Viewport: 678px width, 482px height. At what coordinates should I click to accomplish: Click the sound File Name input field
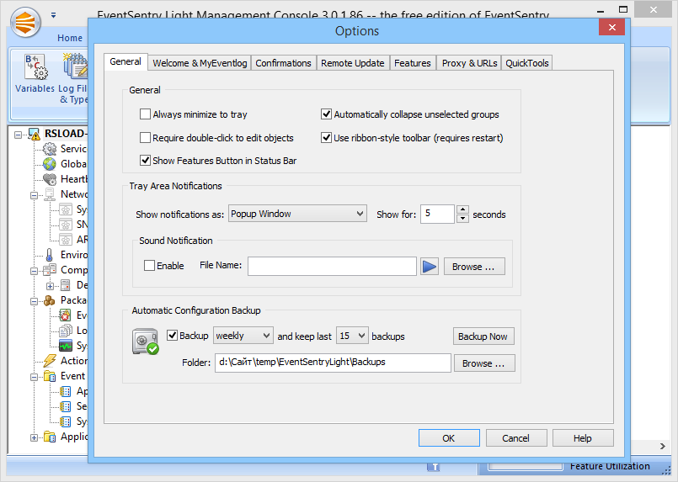[x=332, y=266]
